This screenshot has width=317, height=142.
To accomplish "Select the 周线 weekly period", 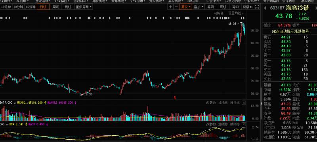I will (55, 7).
